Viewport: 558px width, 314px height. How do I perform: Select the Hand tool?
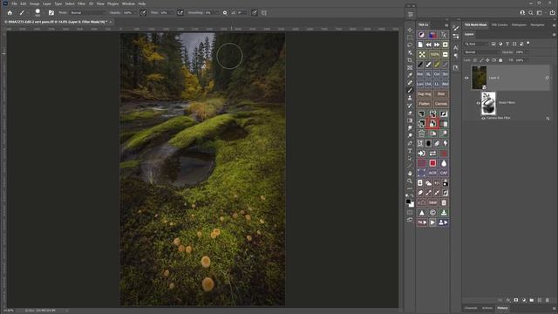click(x=410, y=173)
